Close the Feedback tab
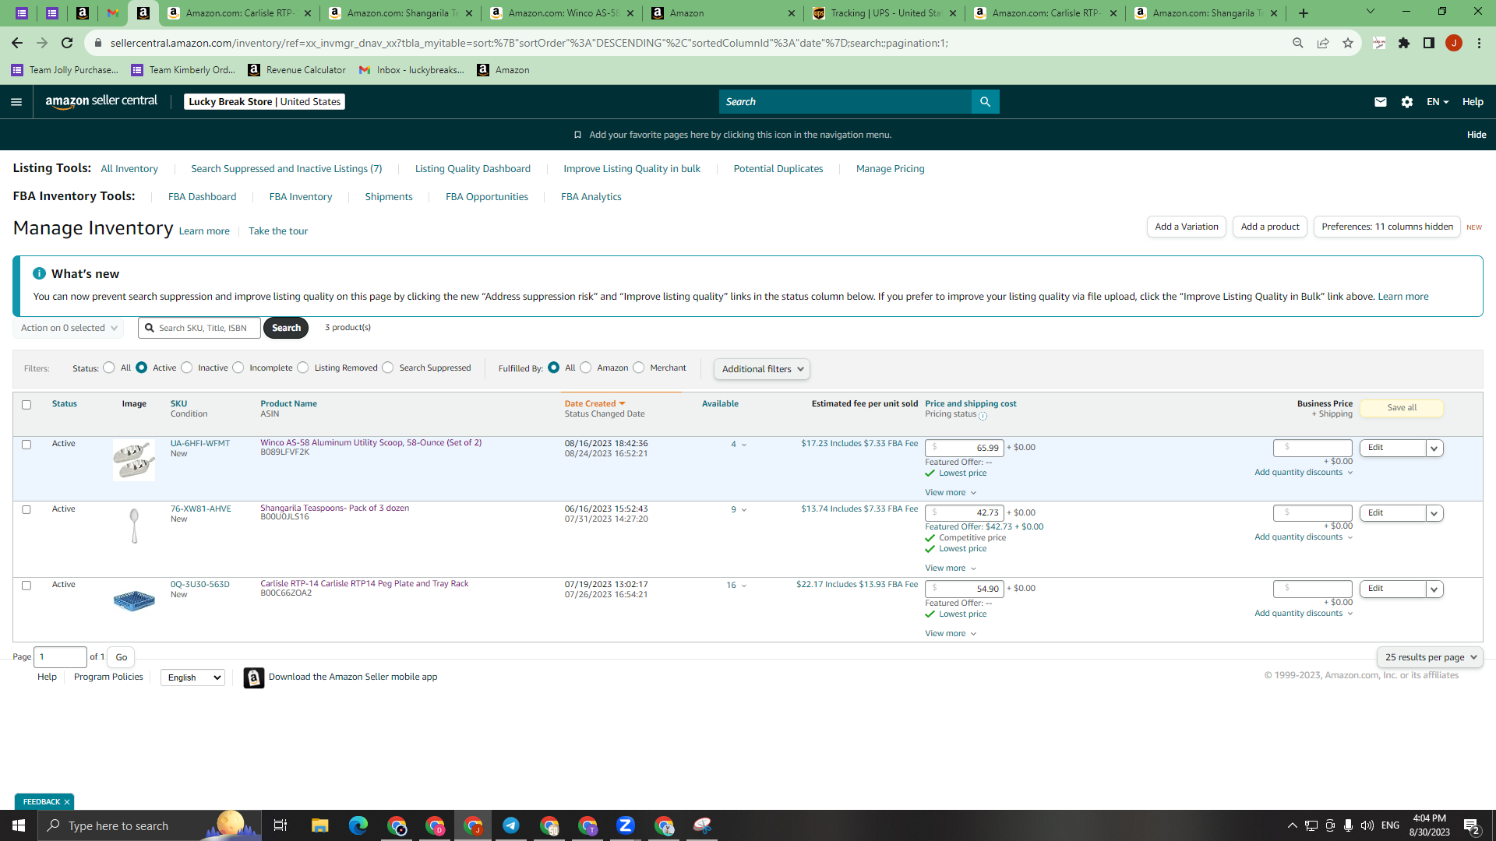1496x841 pixels. [67, 802]
